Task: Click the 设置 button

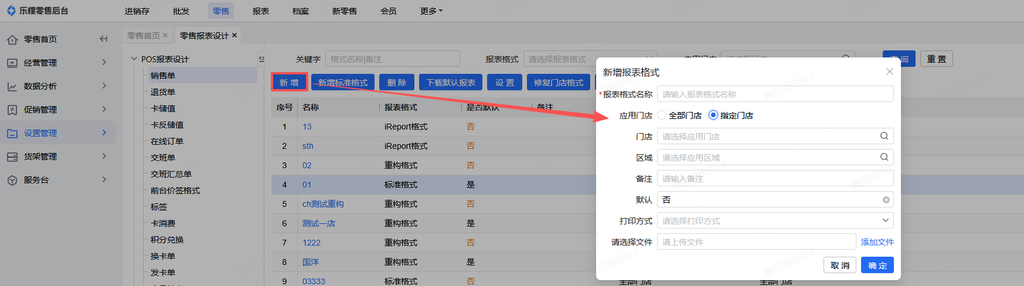Action: (x=505, y=82)
